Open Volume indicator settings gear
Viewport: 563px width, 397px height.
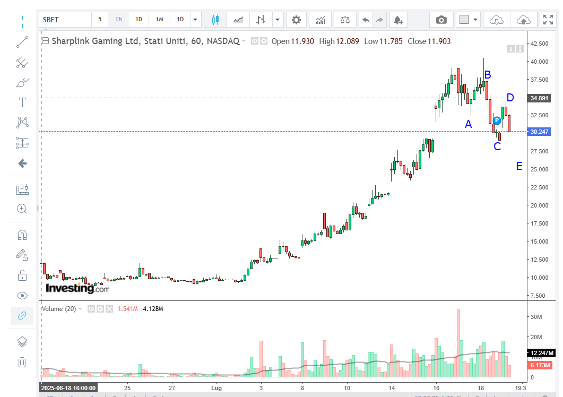(100, 309)
